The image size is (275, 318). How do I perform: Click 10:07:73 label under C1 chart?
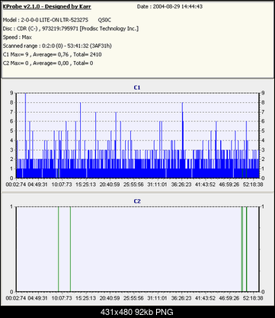[62, 185]
